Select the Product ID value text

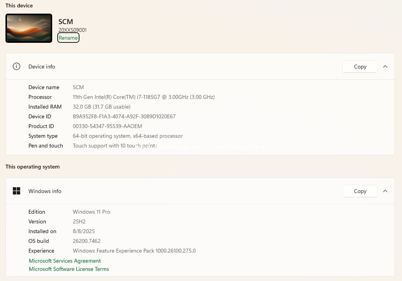[107, 126]
